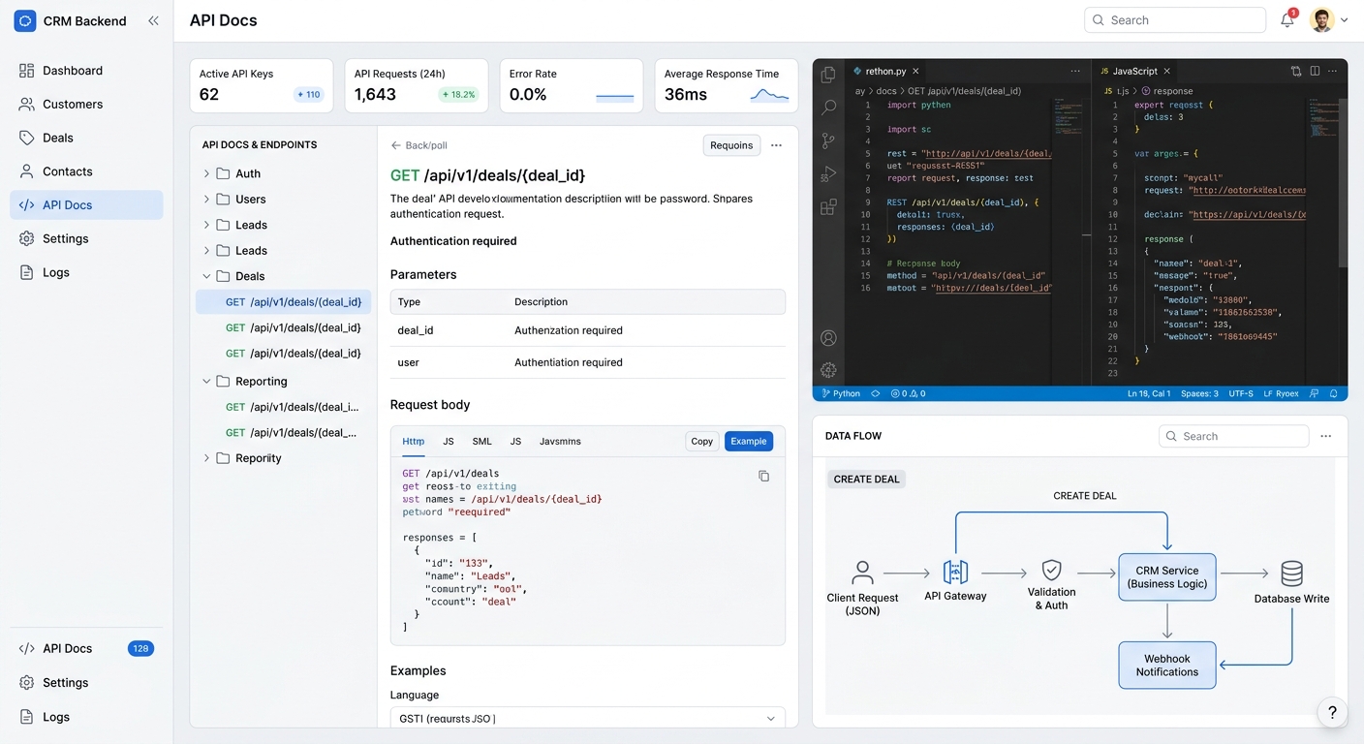Collapse the CRM Backend sidebar
This screenshot has height=744, width=1364.
point(153,19)
